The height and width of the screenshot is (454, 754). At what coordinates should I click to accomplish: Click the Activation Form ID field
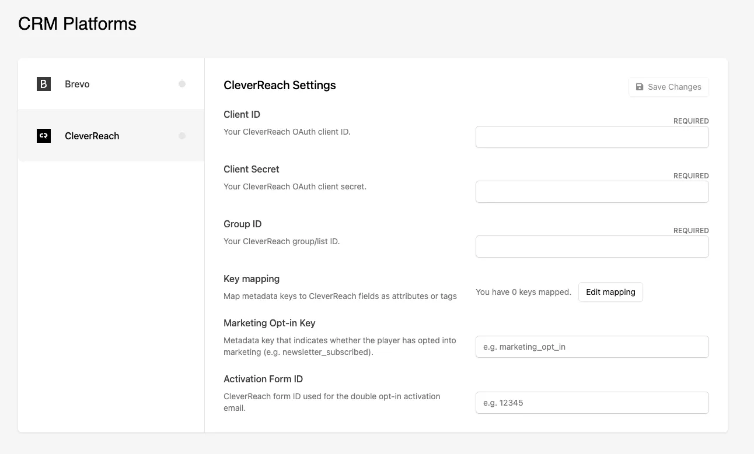pyautogui.click(x=592, y=403)
